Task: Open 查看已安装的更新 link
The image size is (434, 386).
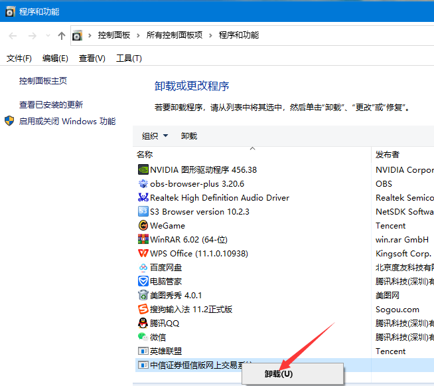Action: point(51,104)
